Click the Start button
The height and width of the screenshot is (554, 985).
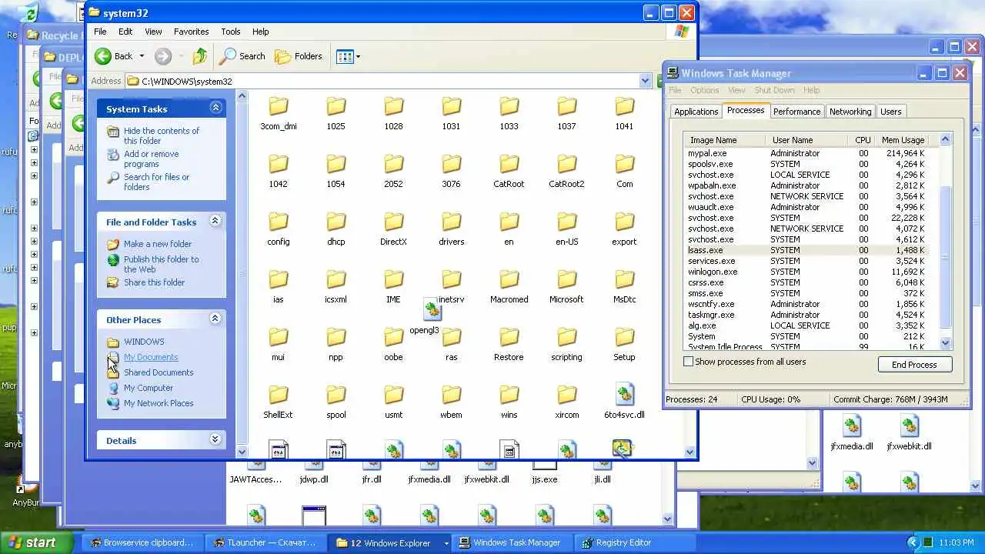35,542
